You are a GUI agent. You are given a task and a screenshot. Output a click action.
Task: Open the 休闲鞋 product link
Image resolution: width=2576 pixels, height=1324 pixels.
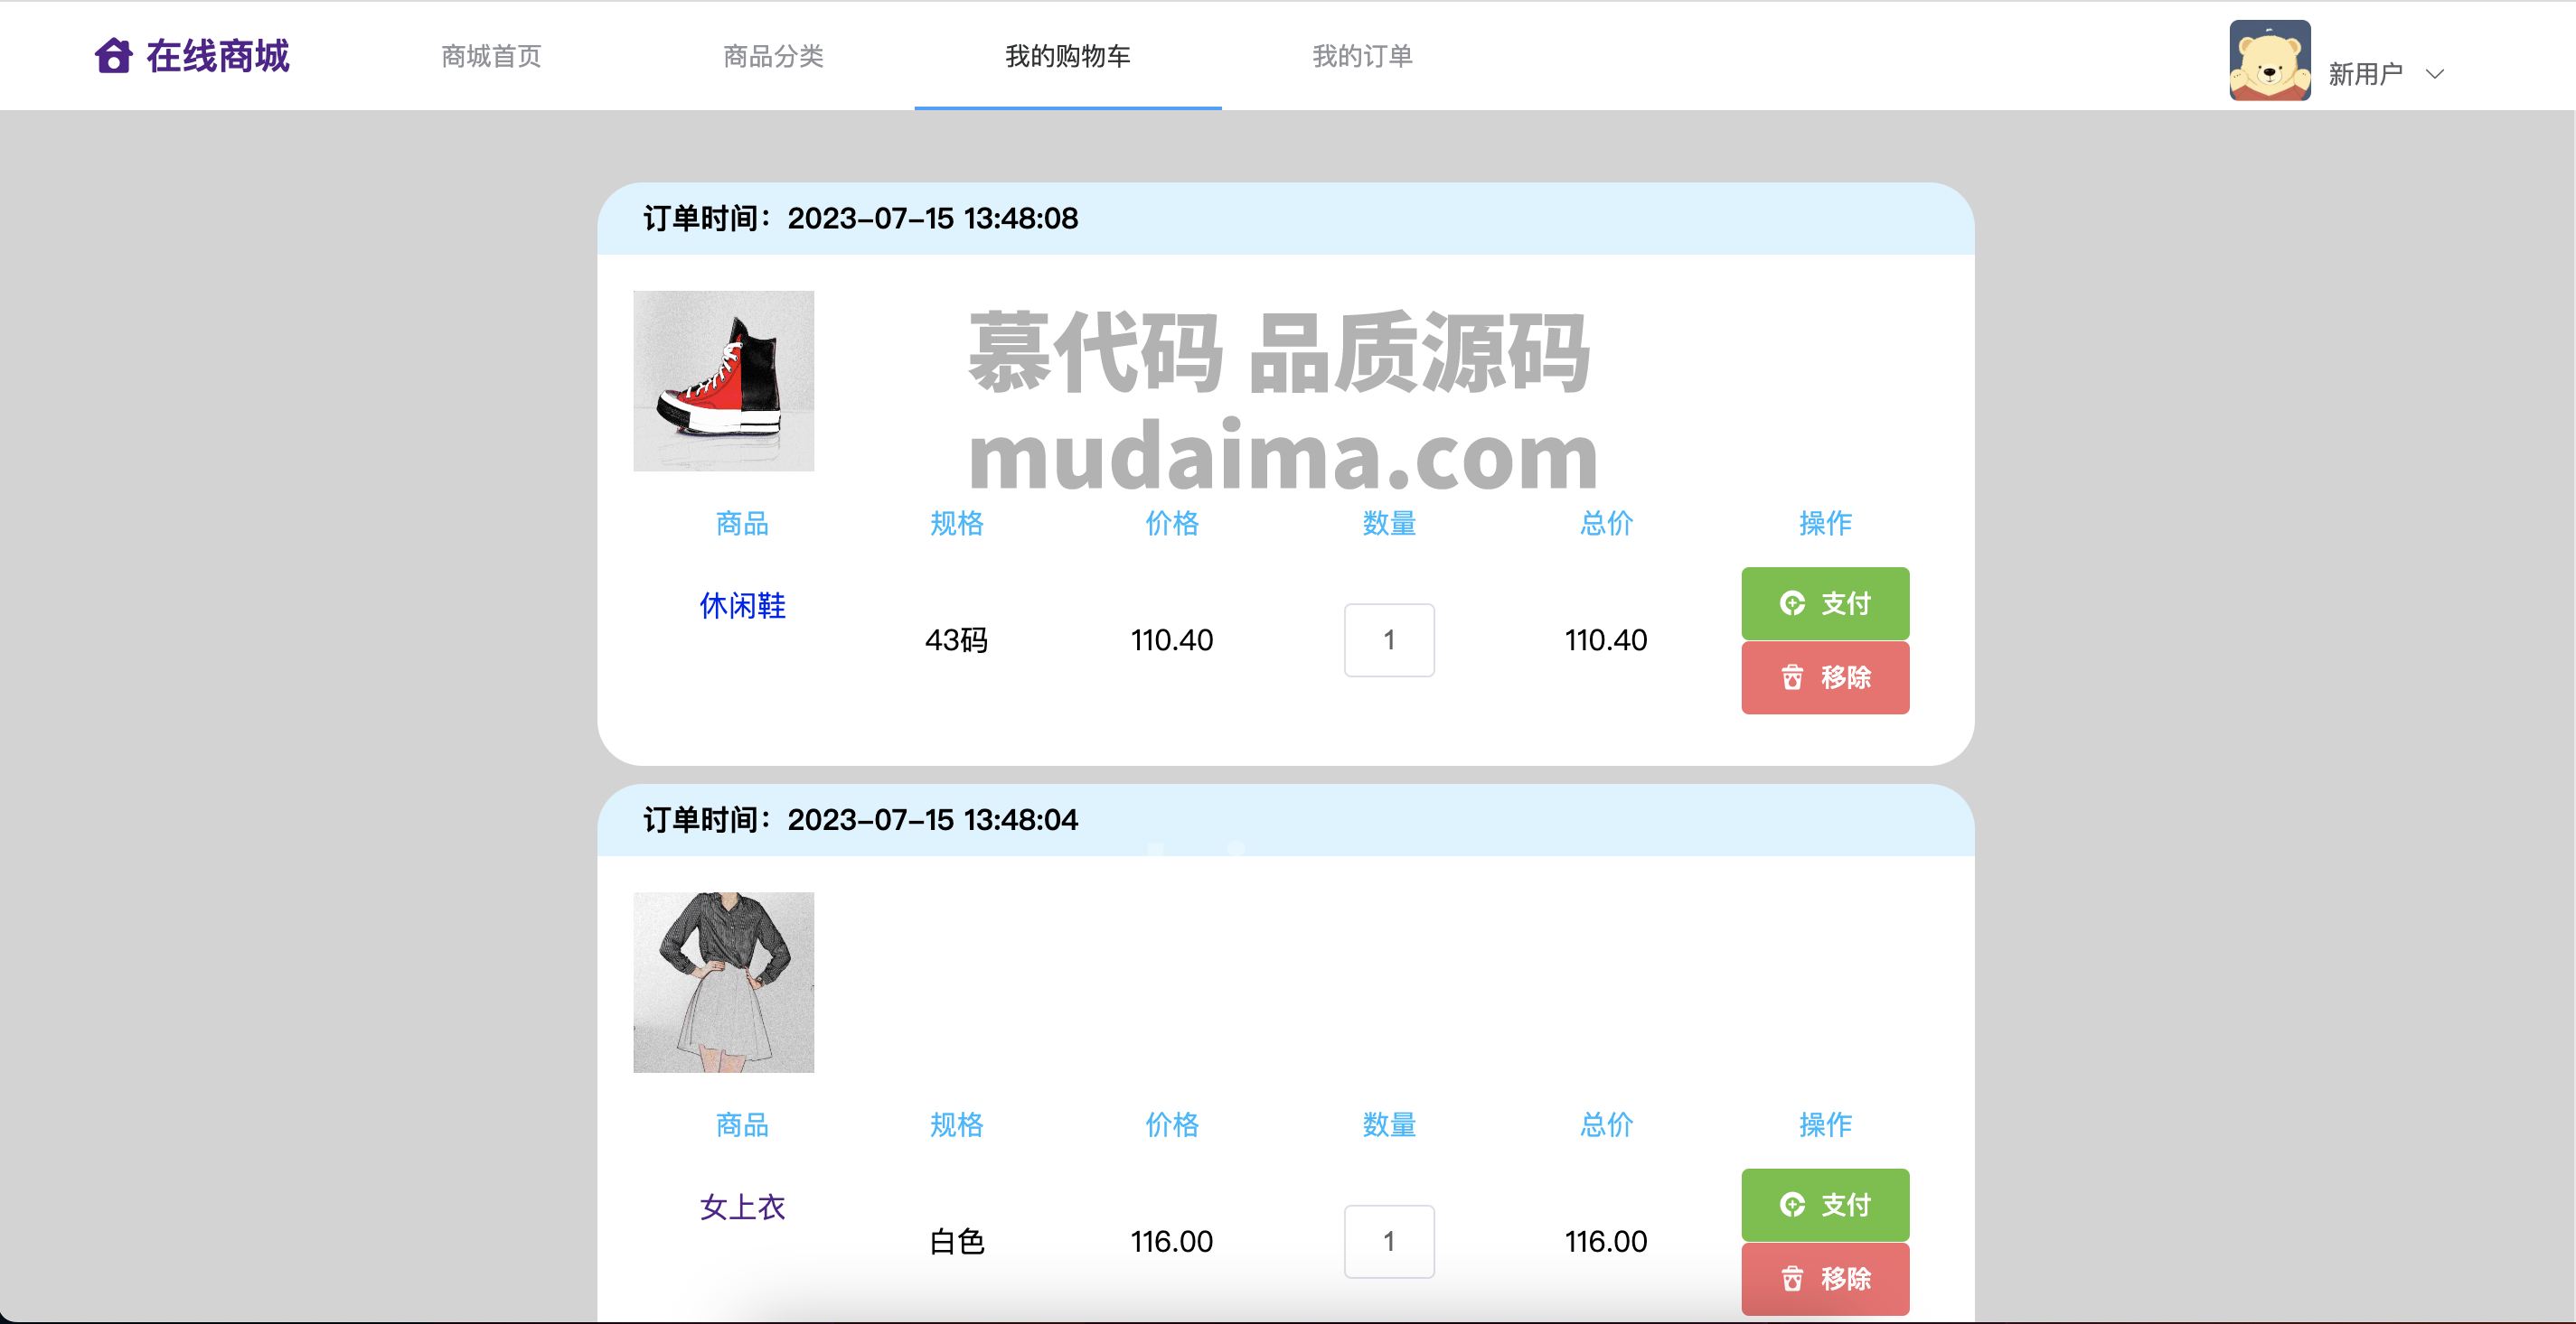click(742, 605)
